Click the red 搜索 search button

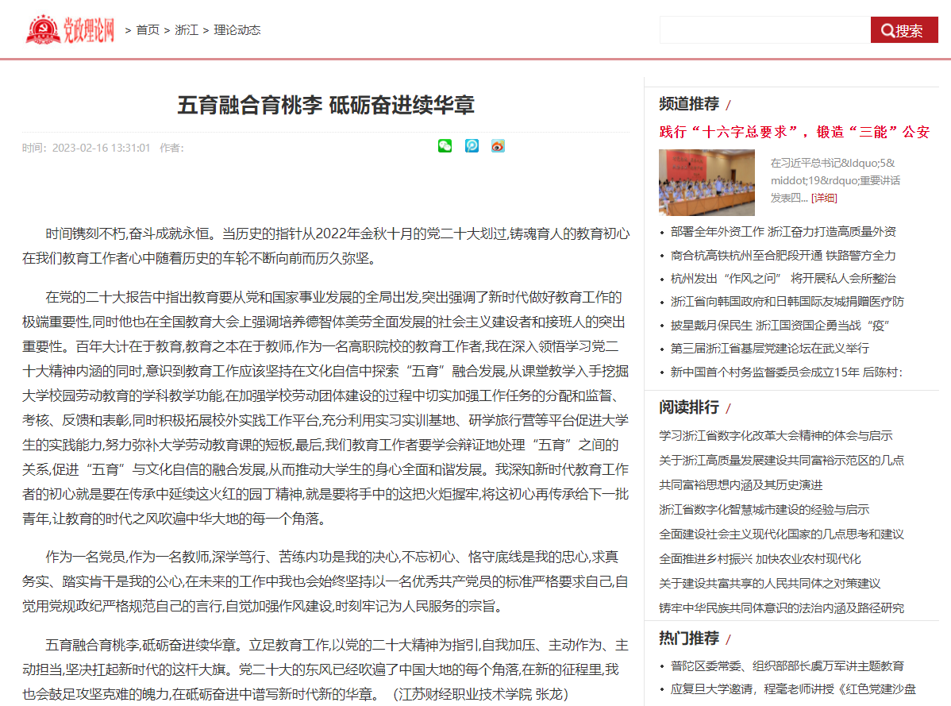click(x=903, y=29)
